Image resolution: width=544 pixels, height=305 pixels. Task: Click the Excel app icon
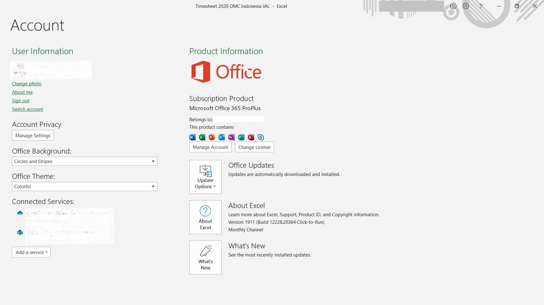(x=202, y=137)
